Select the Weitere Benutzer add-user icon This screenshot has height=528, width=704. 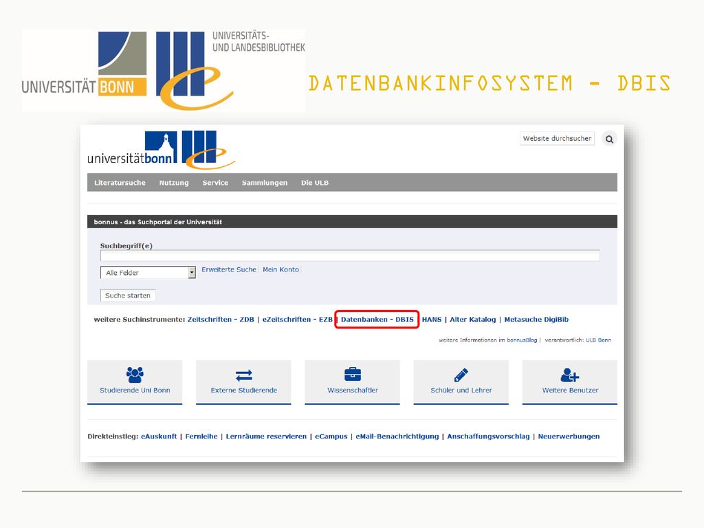pyautogui.click(x=570, y=375)
